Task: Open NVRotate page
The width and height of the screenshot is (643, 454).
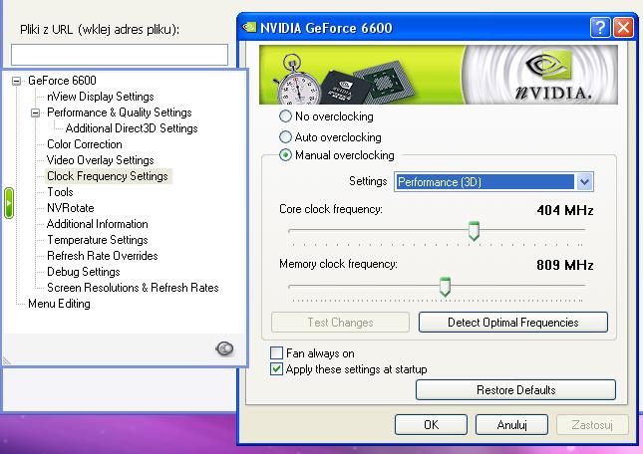Action: [x=71, y=208]
